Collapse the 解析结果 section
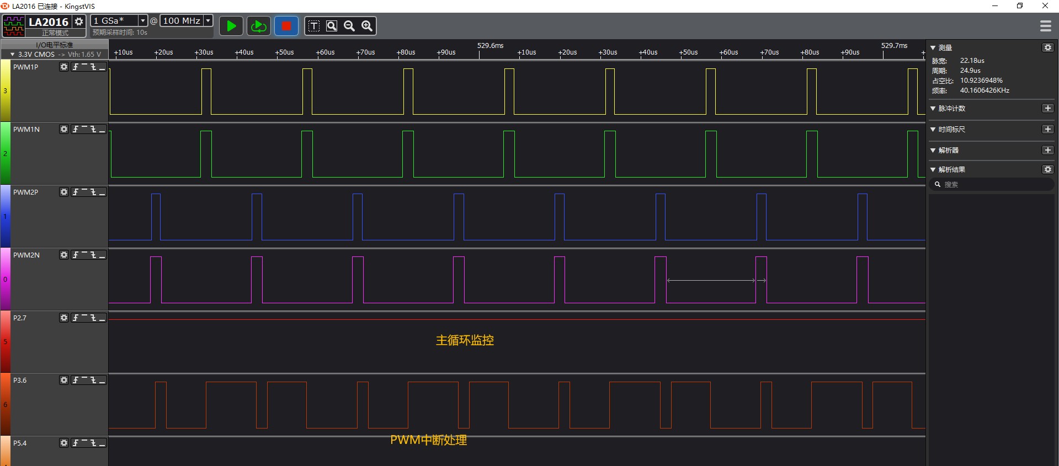 tap(933, 170)
